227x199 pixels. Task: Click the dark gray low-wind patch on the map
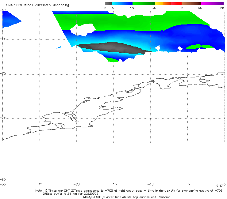pyautogui.click(x=114, y=48)
